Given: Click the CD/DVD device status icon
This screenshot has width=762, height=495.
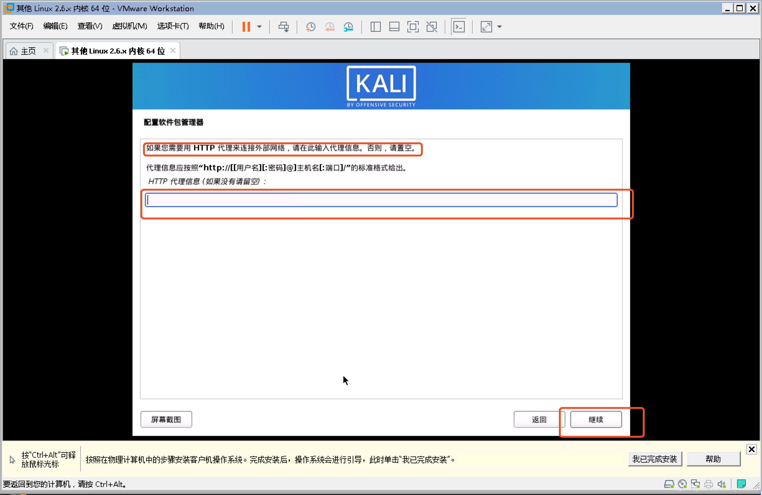Looking at the screenshot, I should click(683, 484).
